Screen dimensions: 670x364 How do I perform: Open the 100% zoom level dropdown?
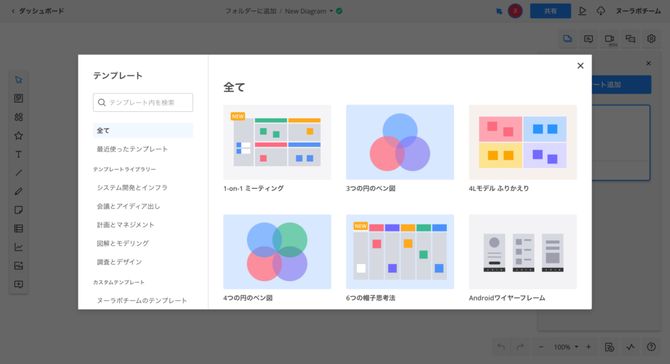coord(565,347)
